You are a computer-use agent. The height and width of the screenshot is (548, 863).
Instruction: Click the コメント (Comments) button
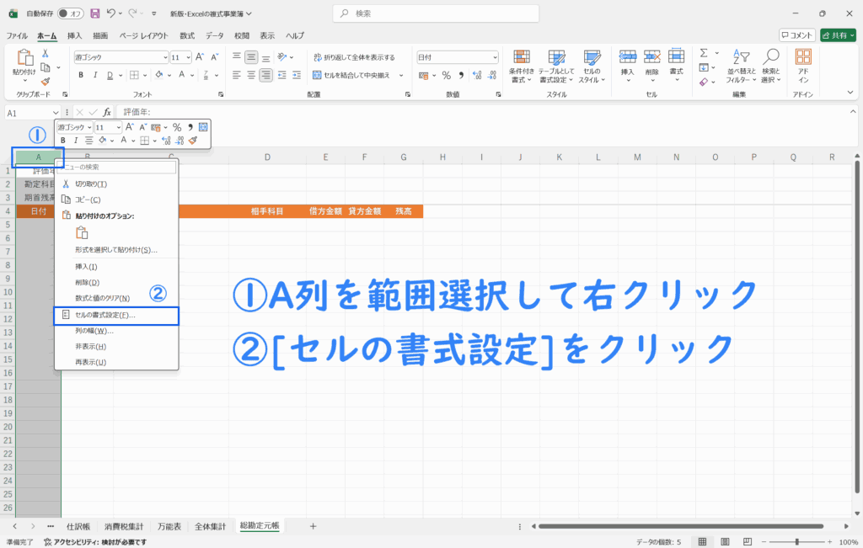pos(796,35)
